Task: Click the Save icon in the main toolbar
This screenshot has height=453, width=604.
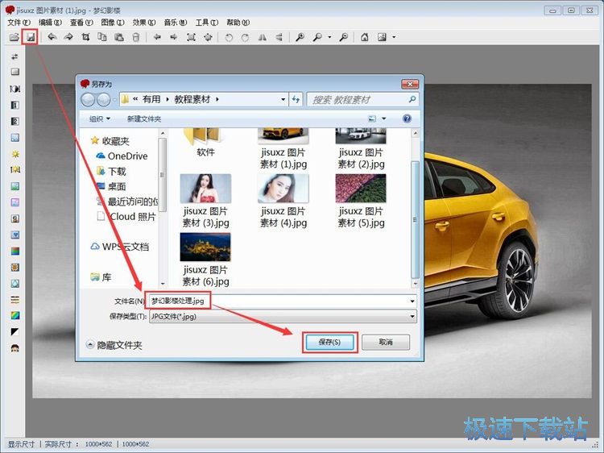Action: [x=31, y=37]
